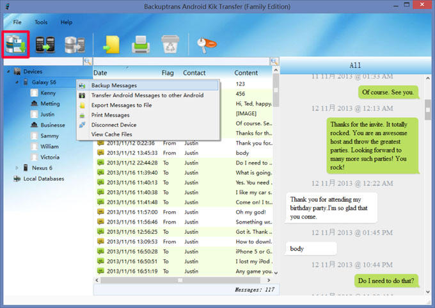The width and height of the screenshot is (435, 308).
Task: Click the message list scroll left arrow
Action: pos(97,280)
